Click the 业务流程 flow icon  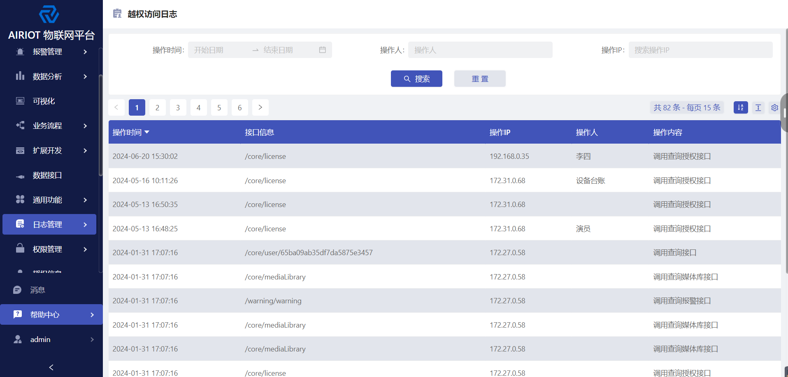pyautogui.click(x=20, y=126)
